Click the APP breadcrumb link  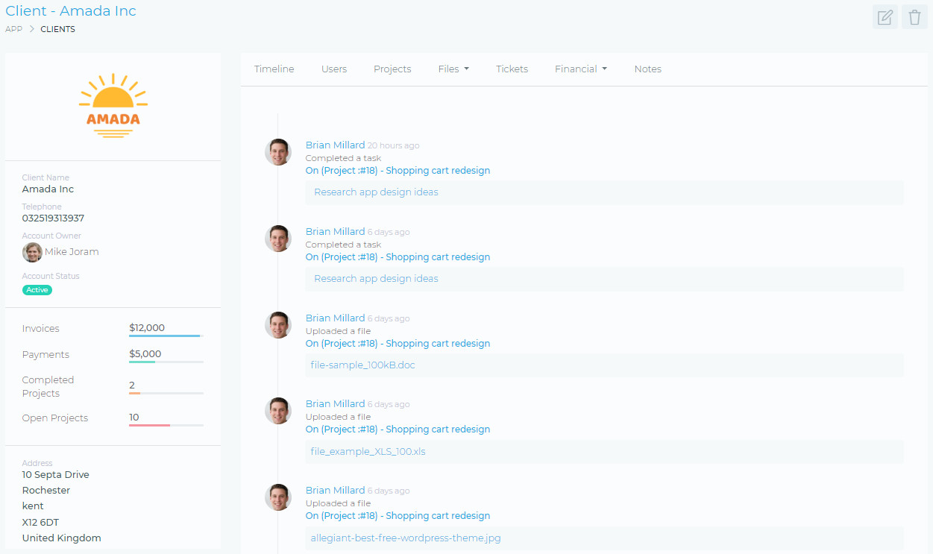coord(13,29)
